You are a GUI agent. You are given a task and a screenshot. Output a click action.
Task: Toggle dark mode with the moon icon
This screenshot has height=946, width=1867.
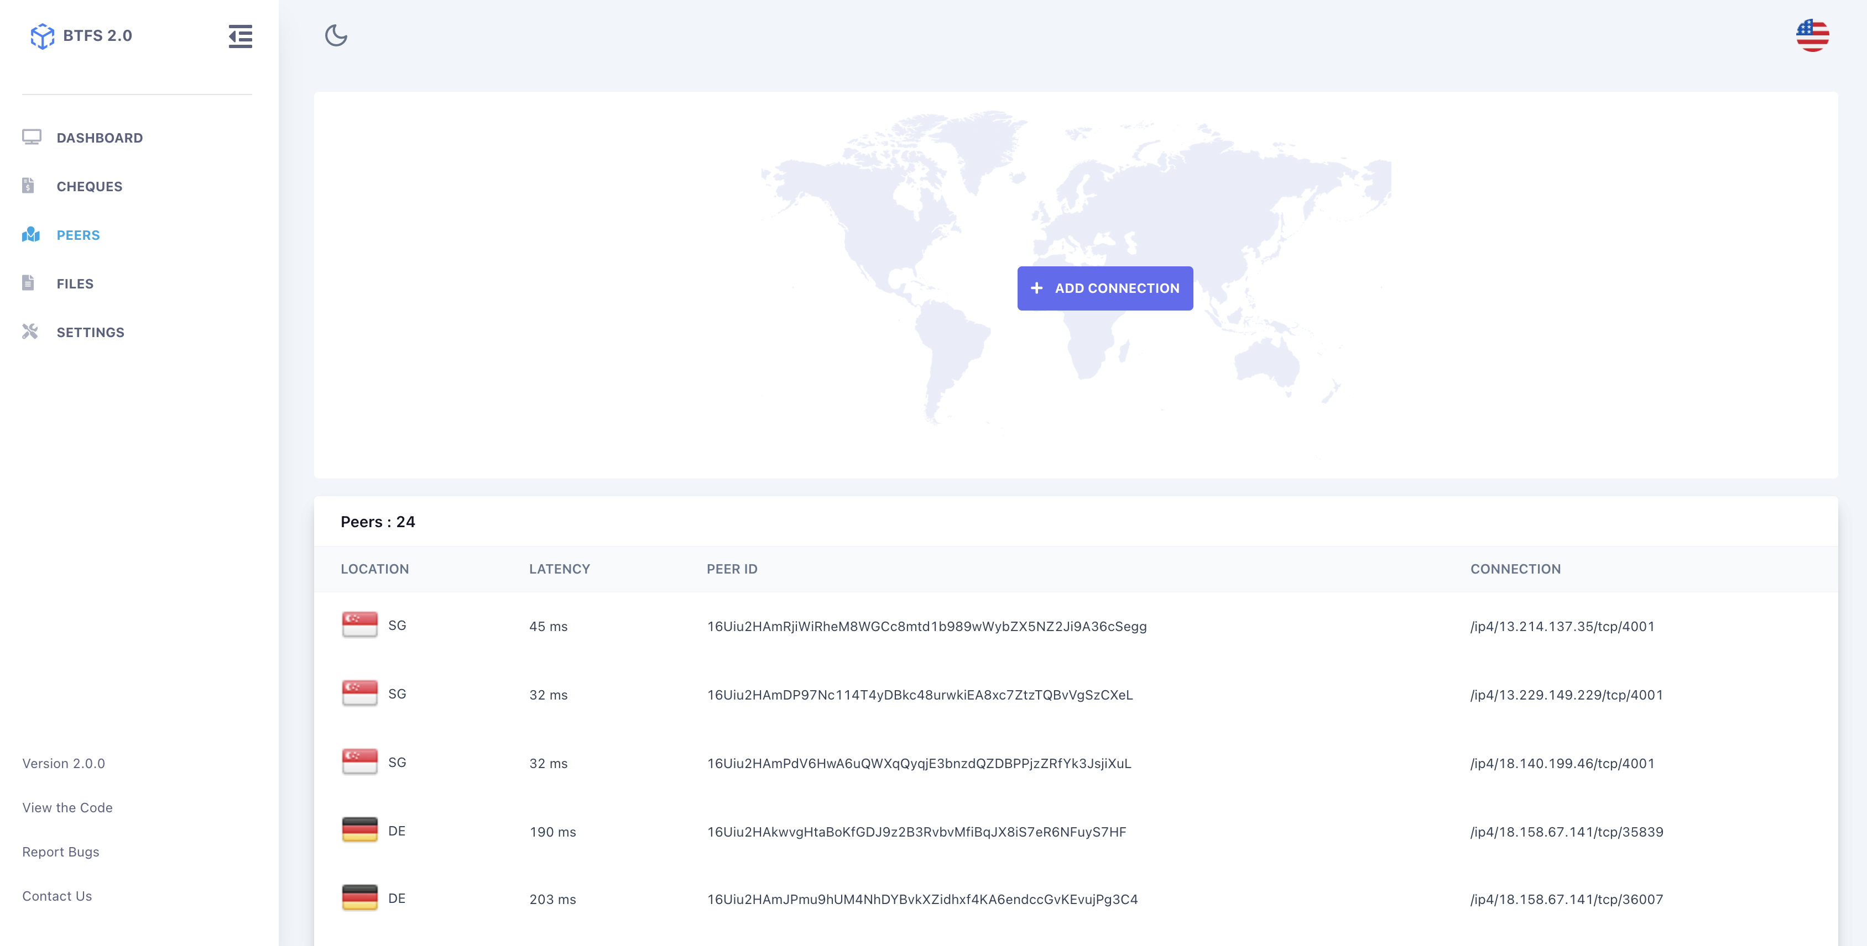336,36
